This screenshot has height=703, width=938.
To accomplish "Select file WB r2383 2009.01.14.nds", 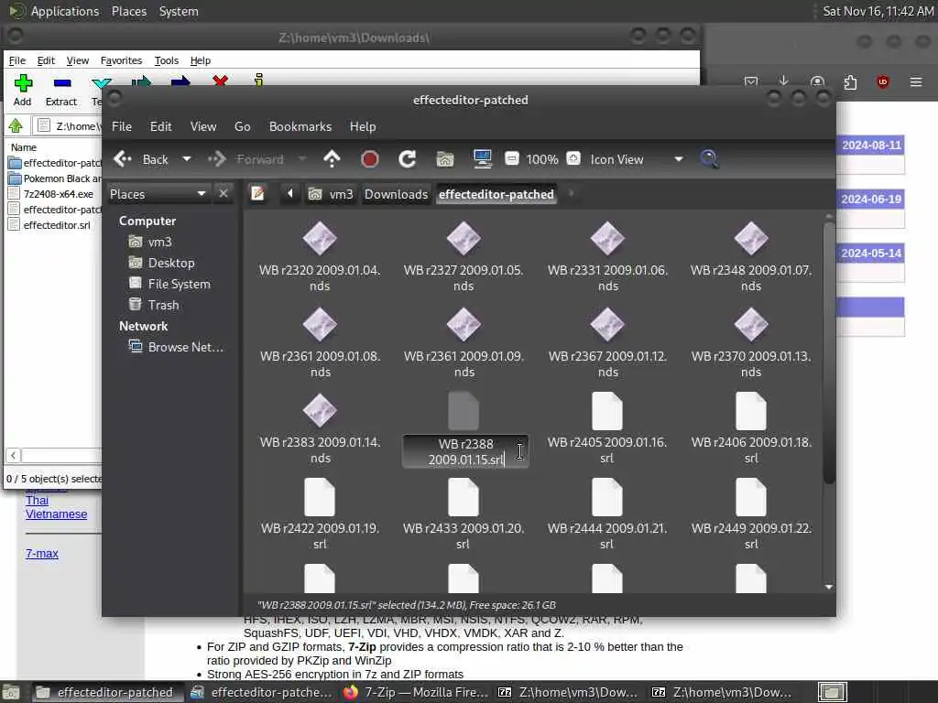I will [320, 428].
